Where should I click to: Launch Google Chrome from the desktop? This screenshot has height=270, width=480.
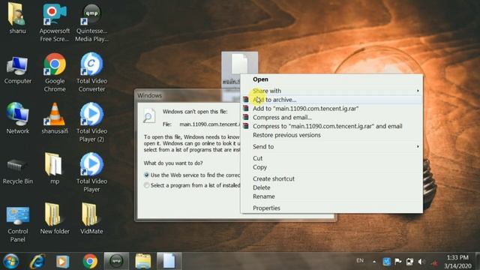pos(55,73)
